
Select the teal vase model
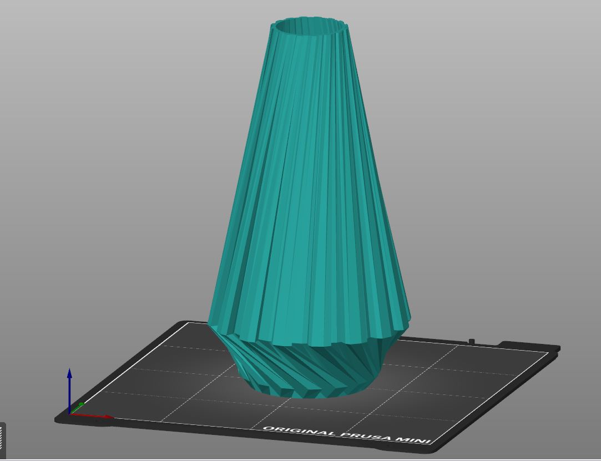pos(309,207)
